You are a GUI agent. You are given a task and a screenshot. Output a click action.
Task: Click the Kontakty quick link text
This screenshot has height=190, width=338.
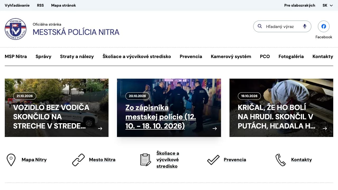[302, 160]
